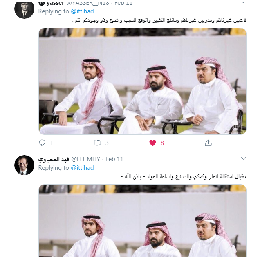
Task: Click the retweet icon under yasser's tweet
Action: (97, 143)
